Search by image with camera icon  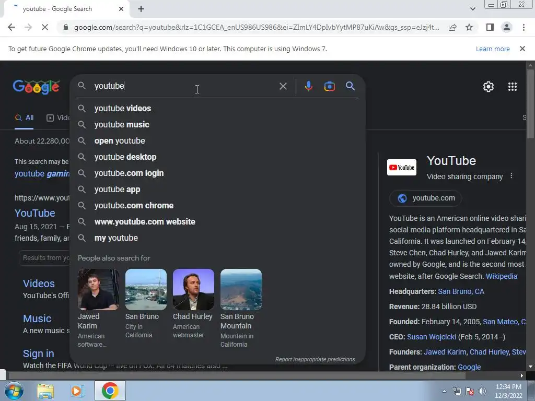point(329,86)
